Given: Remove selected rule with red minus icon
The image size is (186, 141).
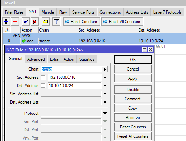Looking at the screenshot, I should point(15,22).
